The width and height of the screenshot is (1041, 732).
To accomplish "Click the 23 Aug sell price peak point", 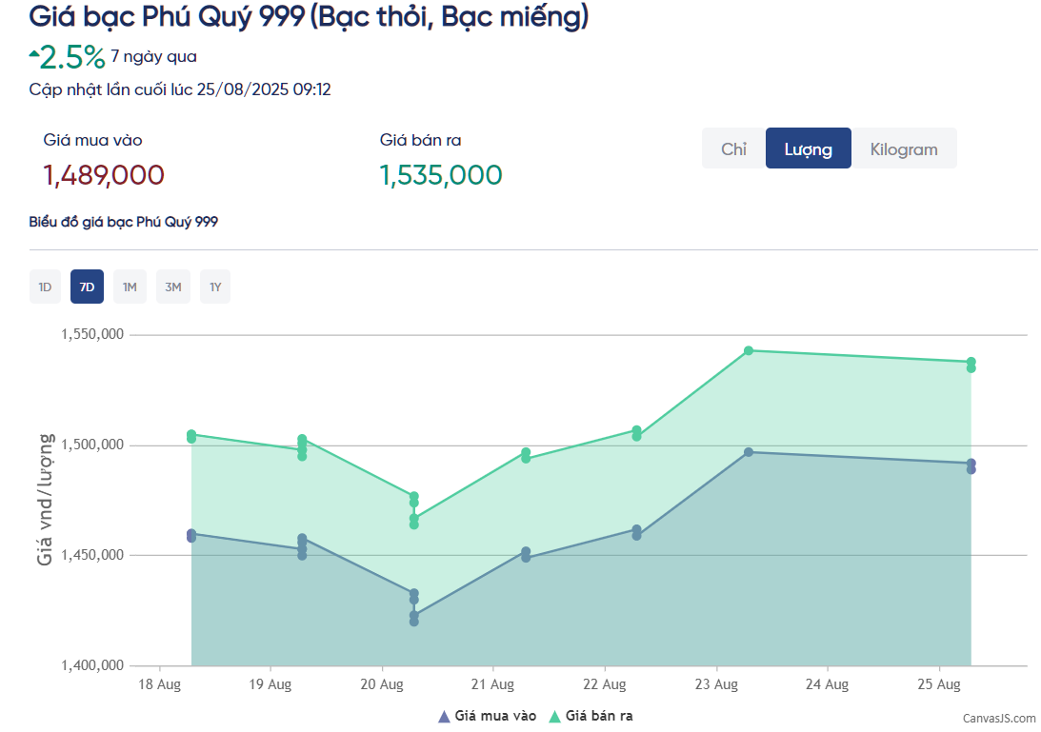I will (749, 351).
